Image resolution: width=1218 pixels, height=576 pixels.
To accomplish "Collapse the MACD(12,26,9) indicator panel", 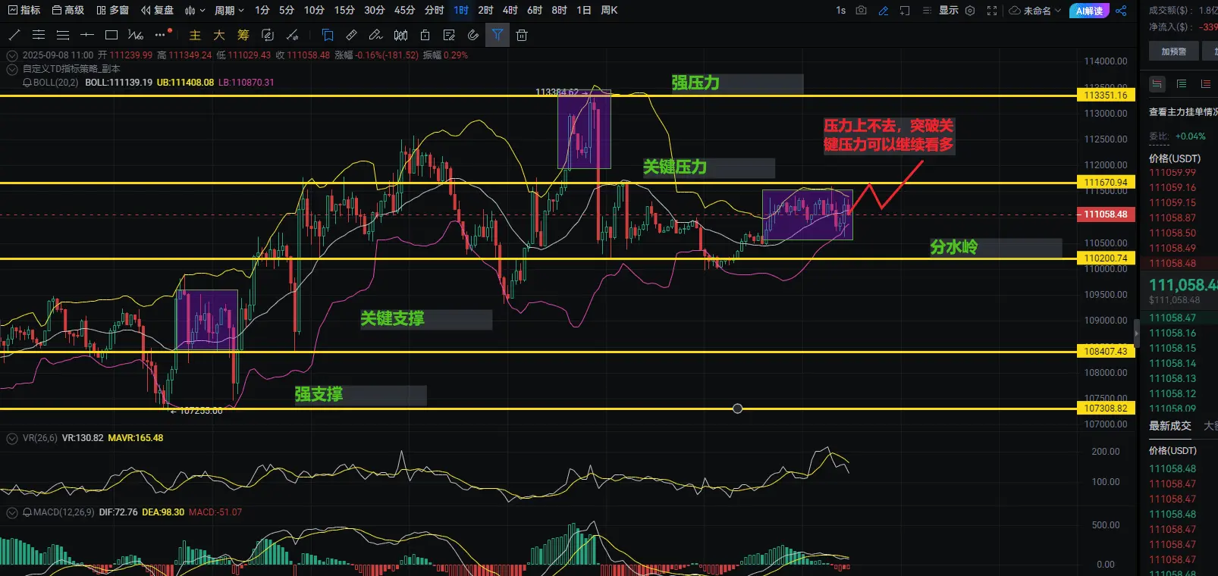I will click(12, 512).
